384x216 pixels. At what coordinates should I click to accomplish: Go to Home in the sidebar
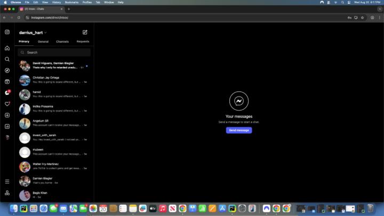tap(7, 48)
